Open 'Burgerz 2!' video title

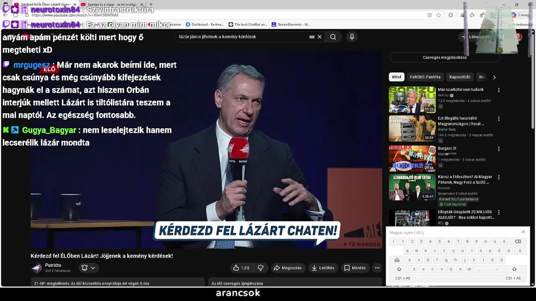coord(447,148)
